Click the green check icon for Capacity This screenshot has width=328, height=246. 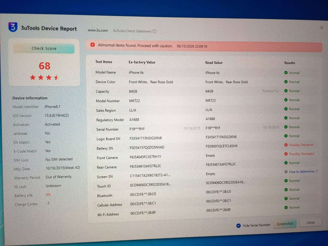click(286, 91)
